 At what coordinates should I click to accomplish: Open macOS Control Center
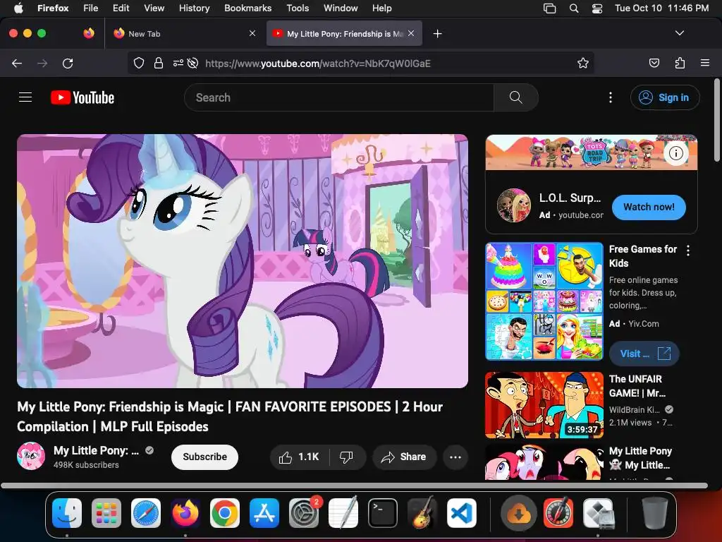click(596, 8)
